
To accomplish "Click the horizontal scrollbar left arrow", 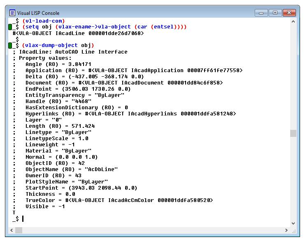I will coord(12,230).
